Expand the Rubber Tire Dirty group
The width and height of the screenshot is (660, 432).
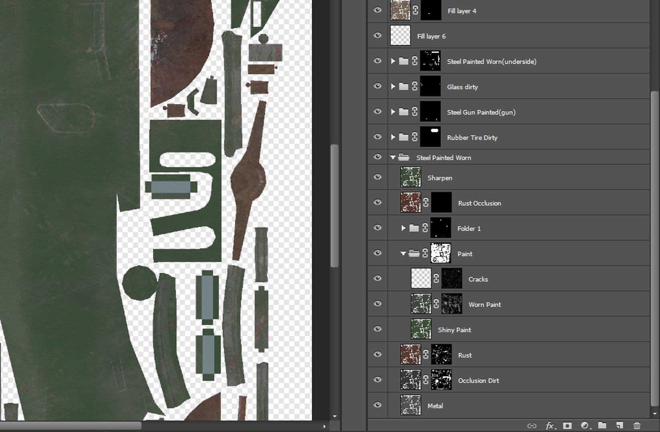tap(393, 137)
